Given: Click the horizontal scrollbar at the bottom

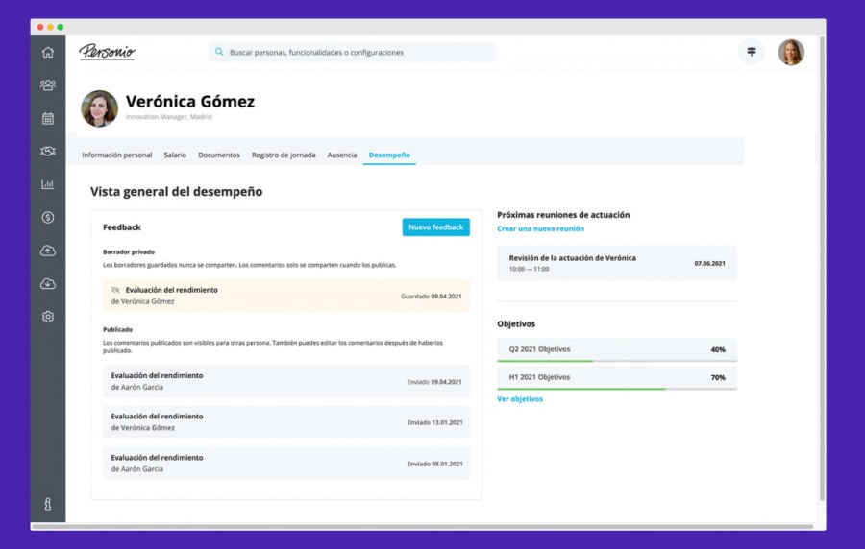Looking at the screenshot, I should [422, 526].
